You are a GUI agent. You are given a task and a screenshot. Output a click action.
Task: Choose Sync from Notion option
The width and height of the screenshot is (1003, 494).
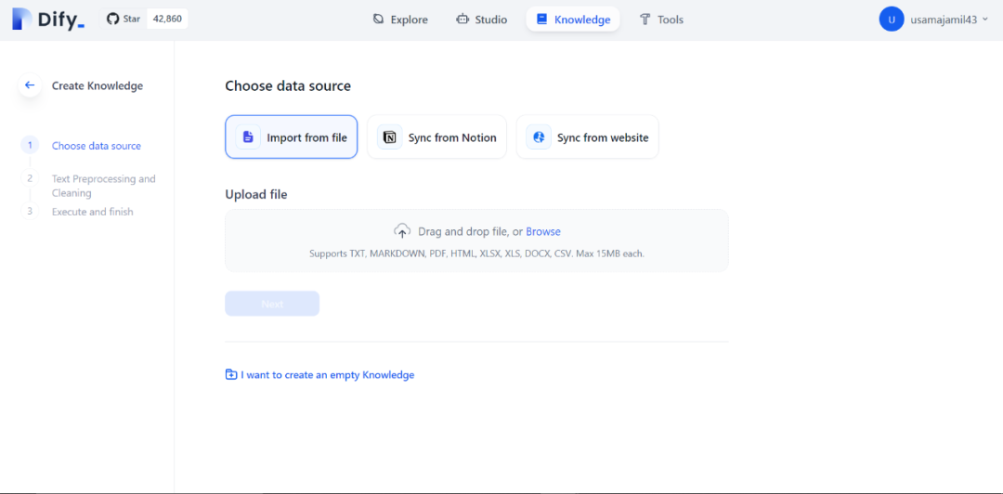pos(437,137)
